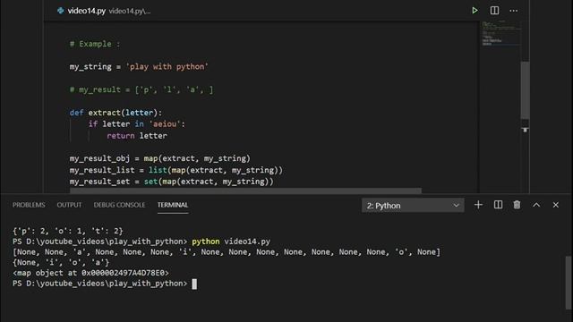573x322 pixels.
Task: Kill terminal with the trash can icon
Action: [517, 205]
